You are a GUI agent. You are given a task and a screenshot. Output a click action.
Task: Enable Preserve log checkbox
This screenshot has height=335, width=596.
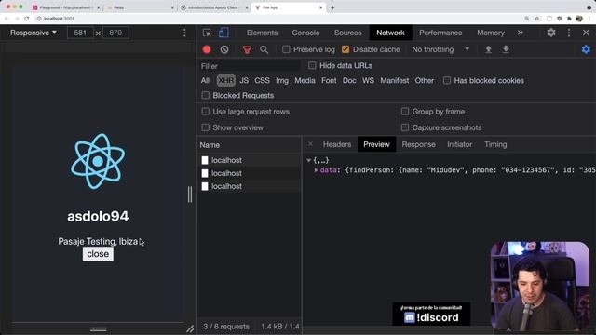[x=286, y=49]
